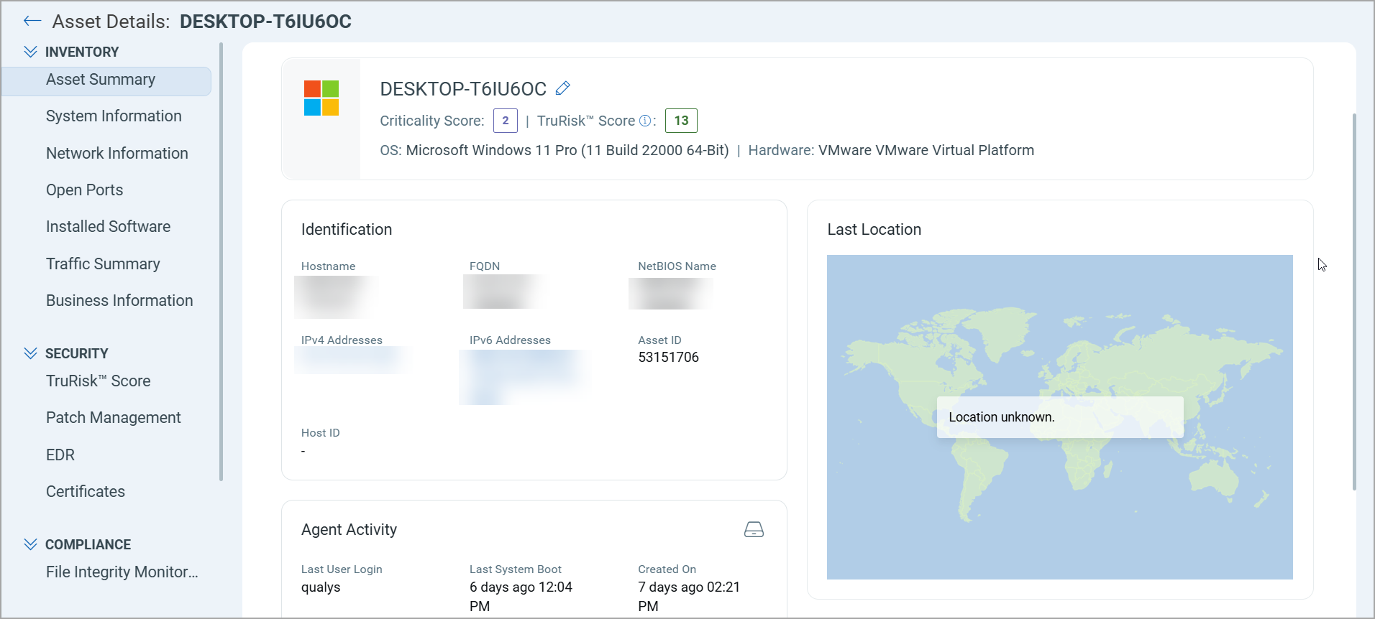Click the pencil edit icon next to hostname

tap(563, 88)
